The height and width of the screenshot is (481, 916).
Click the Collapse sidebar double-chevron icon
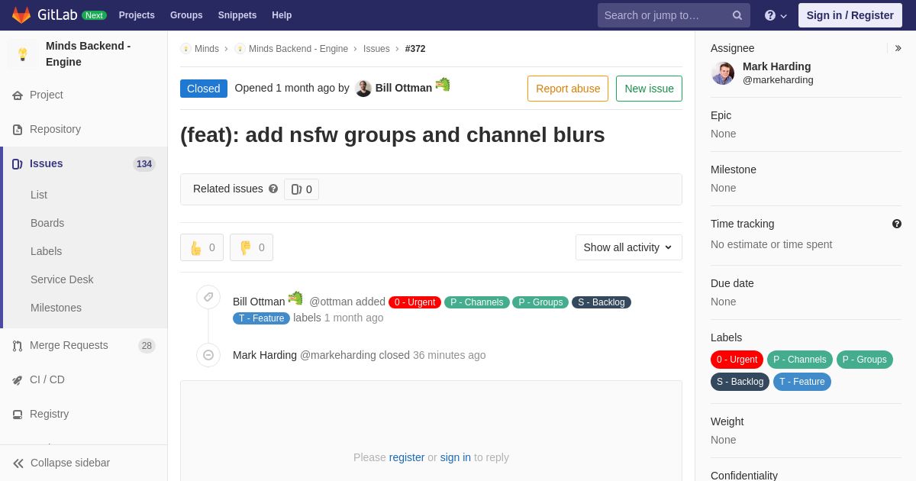pyautogui.click(x=18, y=463)
